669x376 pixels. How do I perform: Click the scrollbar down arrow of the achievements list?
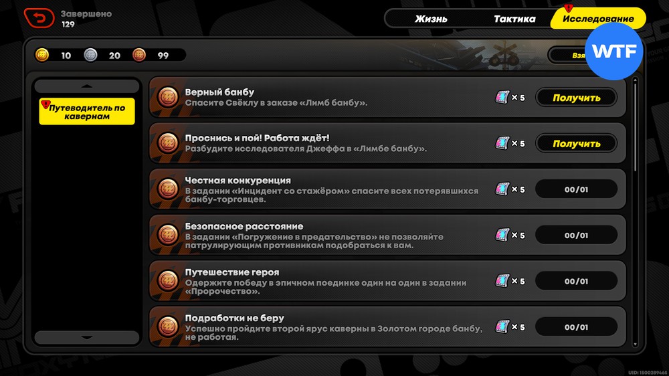coord(635,344)
